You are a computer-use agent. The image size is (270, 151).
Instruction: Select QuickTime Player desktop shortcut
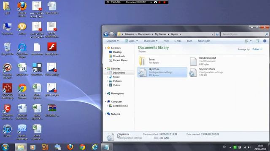[22, 50]
